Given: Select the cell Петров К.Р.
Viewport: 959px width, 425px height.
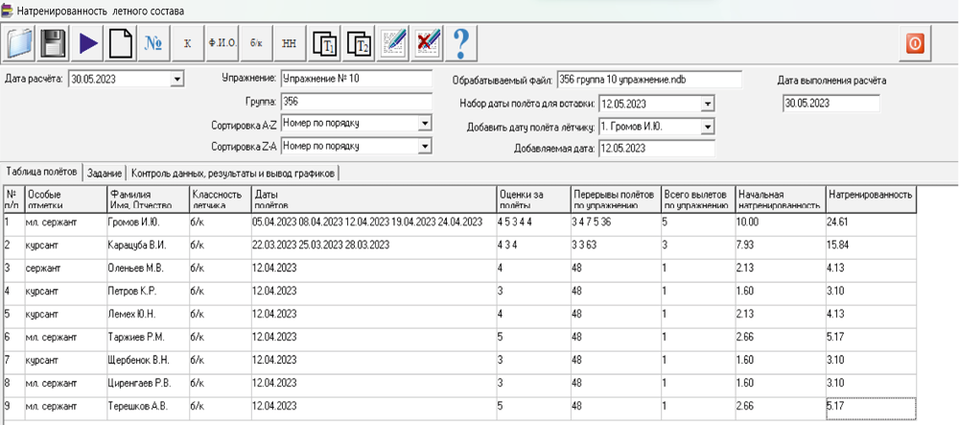Looking at the screenshot, I should click(146, 293).
